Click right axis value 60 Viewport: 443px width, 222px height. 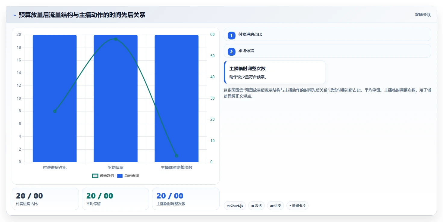click(212, 35)
